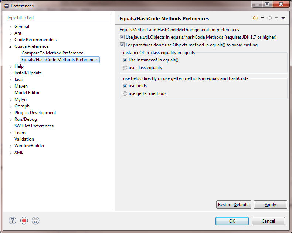Open the Model Editor preferences
This screenshot has height=233, width=292.
[x=27, y=93]
